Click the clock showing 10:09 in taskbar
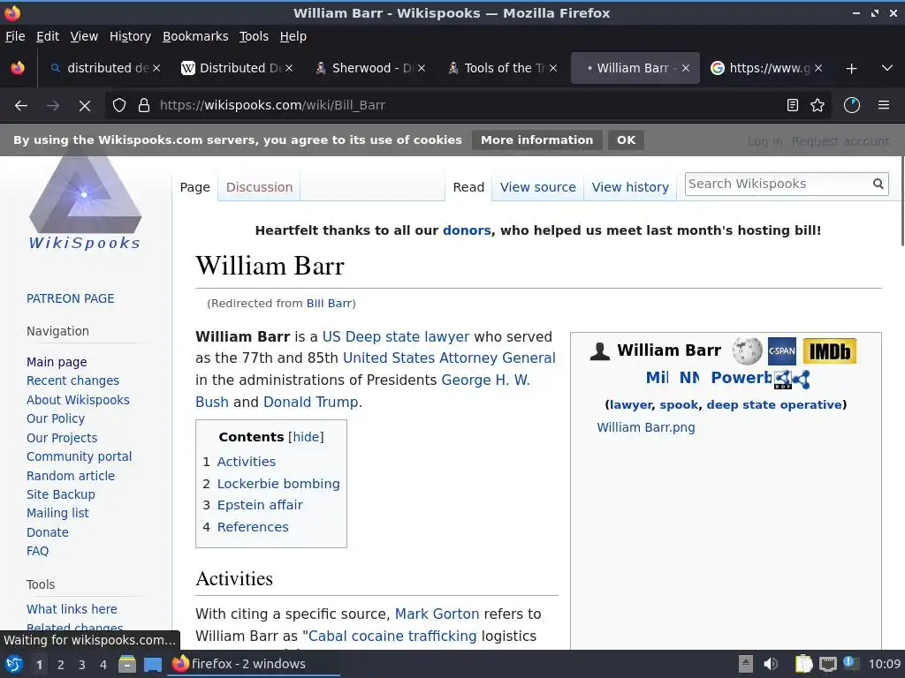Image resolution: width=905 pixels, height=678 pixels. (x=884, y=664)
